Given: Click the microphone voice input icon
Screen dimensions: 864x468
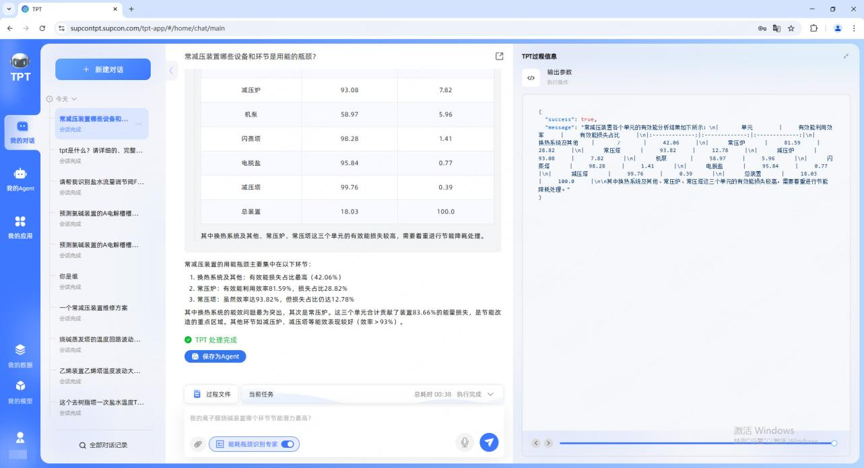Looking at the screenshot, I should (x=463, y=442).
